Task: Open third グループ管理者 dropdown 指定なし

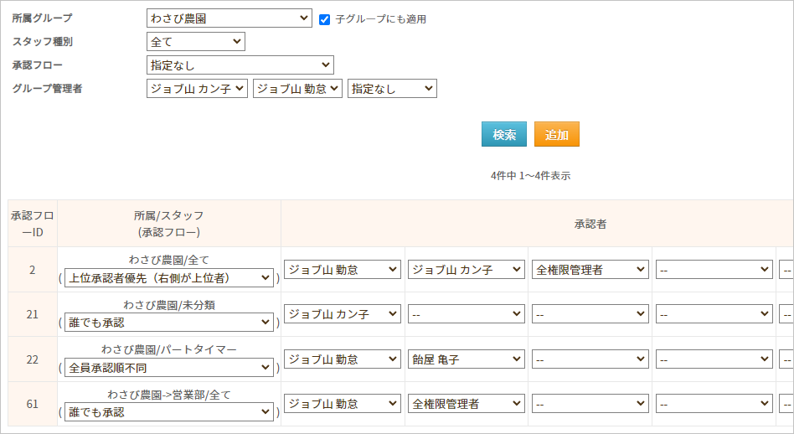Action: pyautogui.click(x=392, y=88)
